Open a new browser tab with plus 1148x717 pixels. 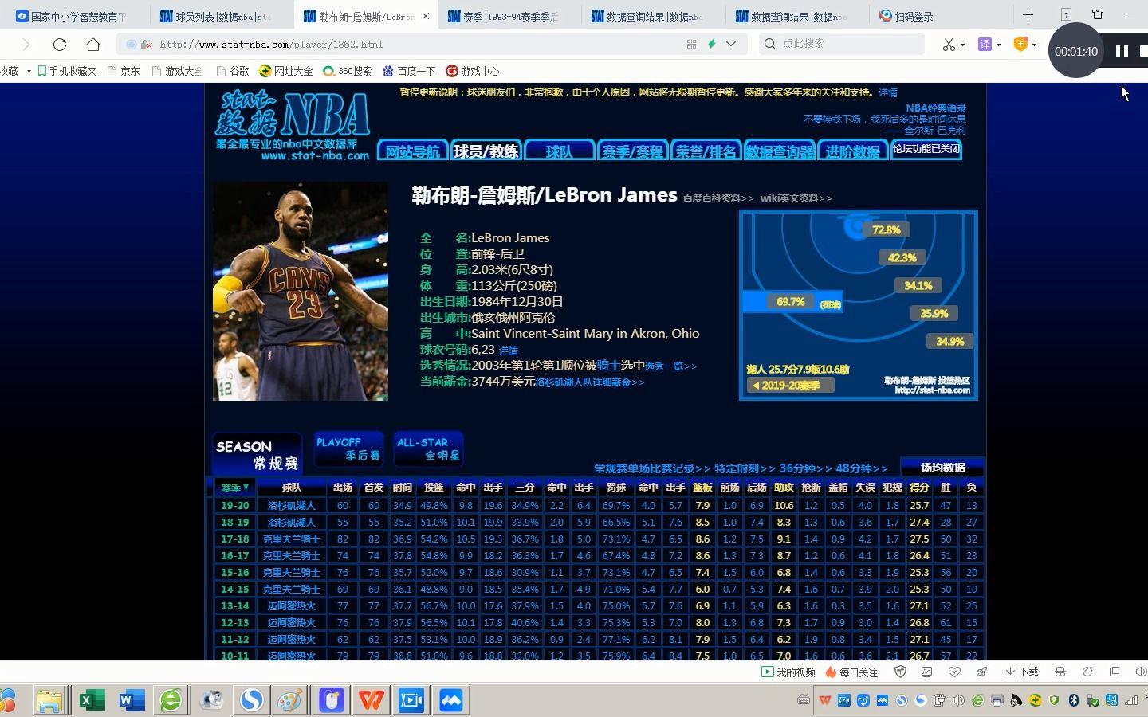[1028, 15]
